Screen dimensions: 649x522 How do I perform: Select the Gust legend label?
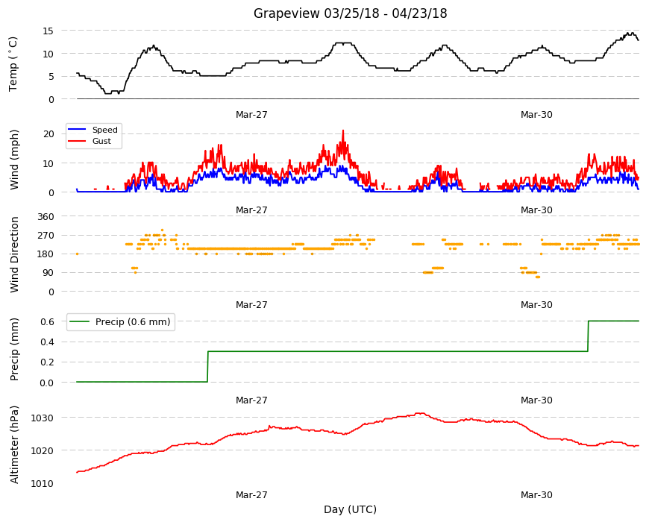pos(101,141)
